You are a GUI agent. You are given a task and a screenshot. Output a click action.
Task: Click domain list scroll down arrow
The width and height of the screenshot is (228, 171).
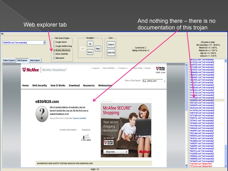coord(225,166)
